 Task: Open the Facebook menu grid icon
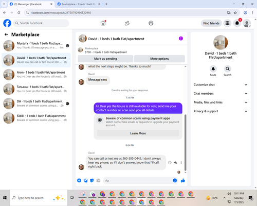click(x=227, y=23)
